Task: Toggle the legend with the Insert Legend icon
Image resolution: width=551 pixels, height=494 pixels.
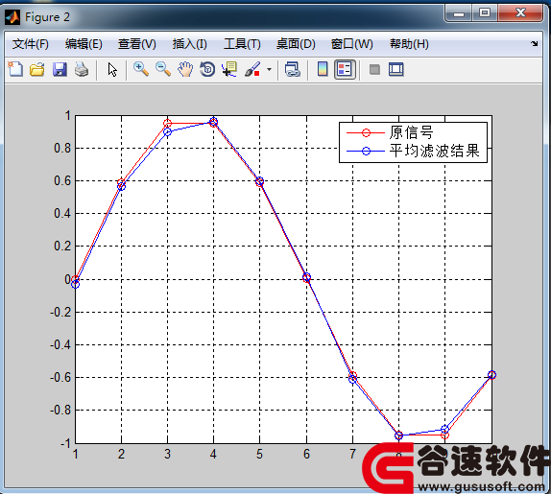Action: click(x=345, y=69)
